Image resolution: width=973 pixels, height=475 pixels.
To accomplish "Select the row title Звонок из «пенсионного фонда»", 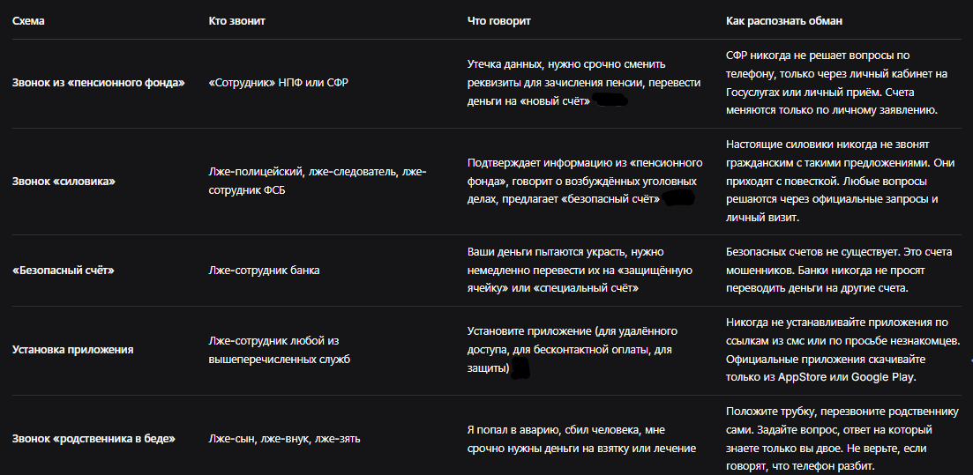I will (x=99, y=83).
